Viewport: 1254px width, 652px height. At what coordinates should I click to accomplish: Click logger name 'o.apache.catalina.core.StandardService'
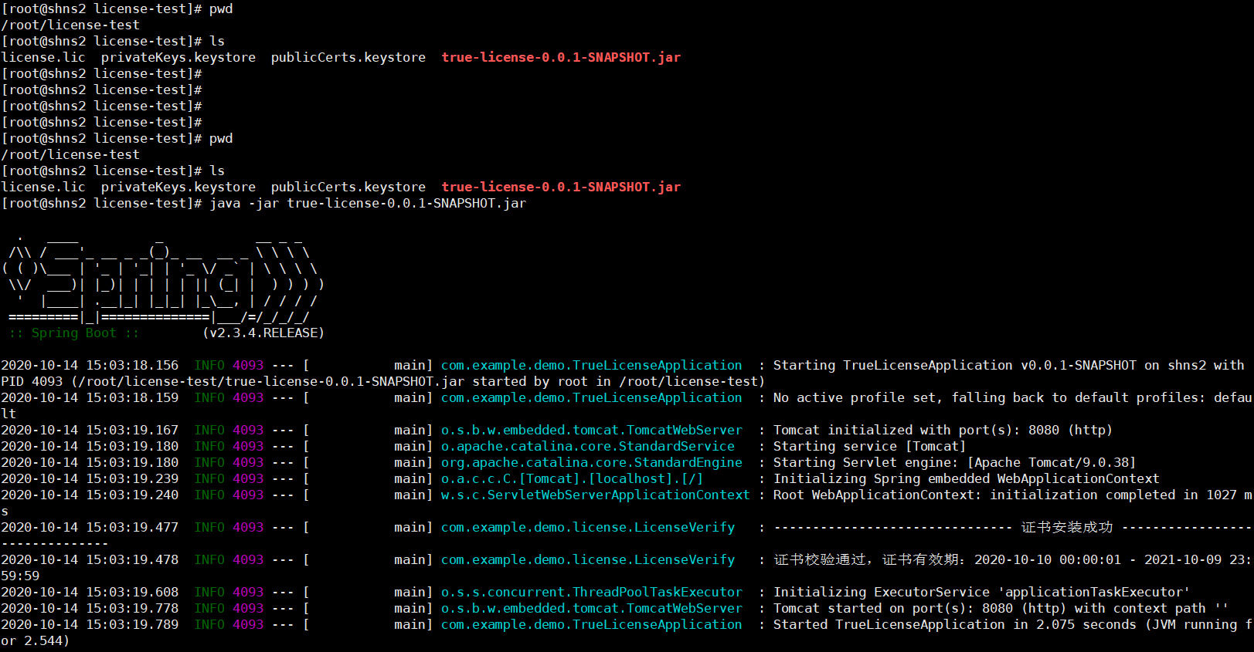coord(588,447)
